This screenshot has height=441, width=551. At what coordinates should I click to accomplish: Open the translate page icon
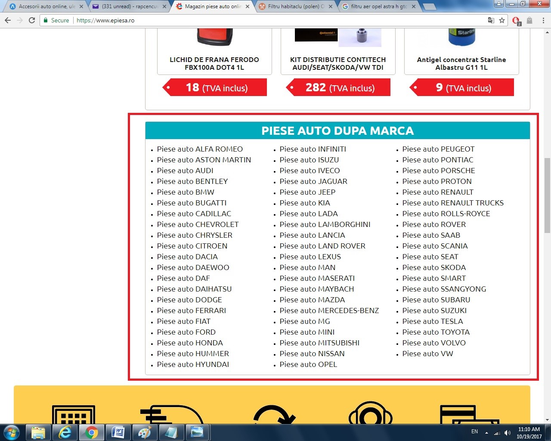491,20
